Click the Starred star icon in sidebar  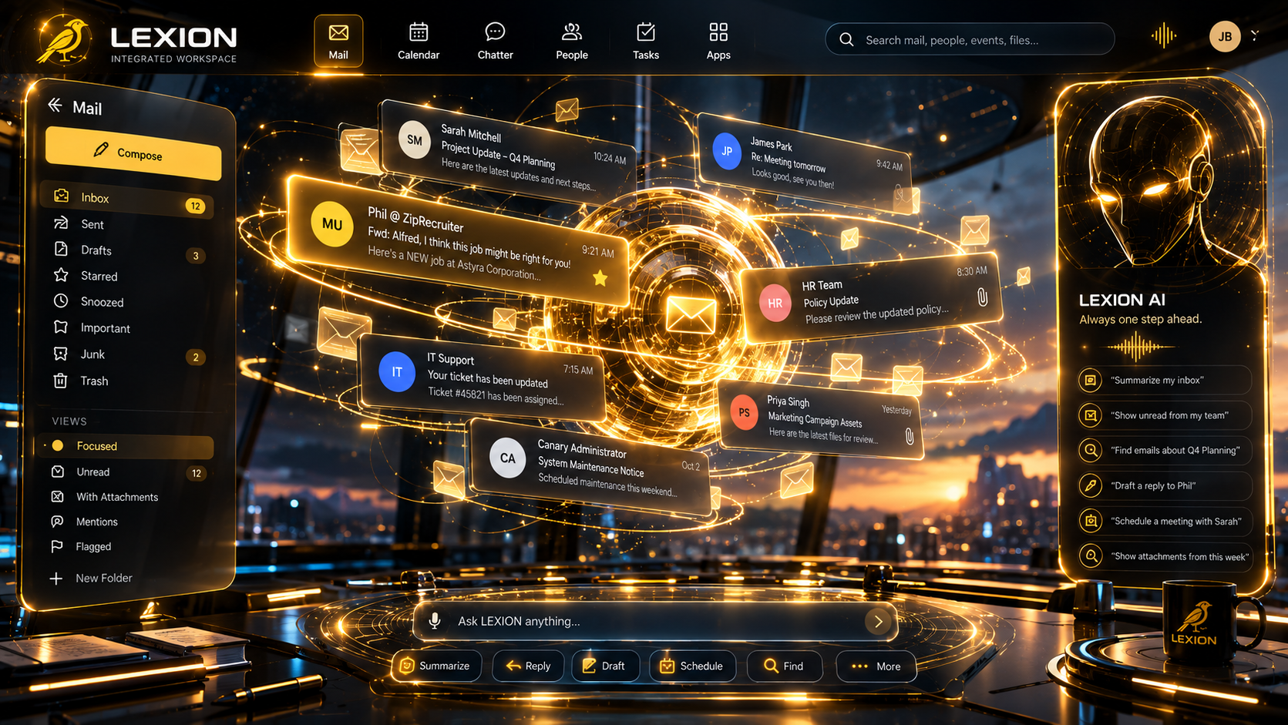click(x=61, y=275)
